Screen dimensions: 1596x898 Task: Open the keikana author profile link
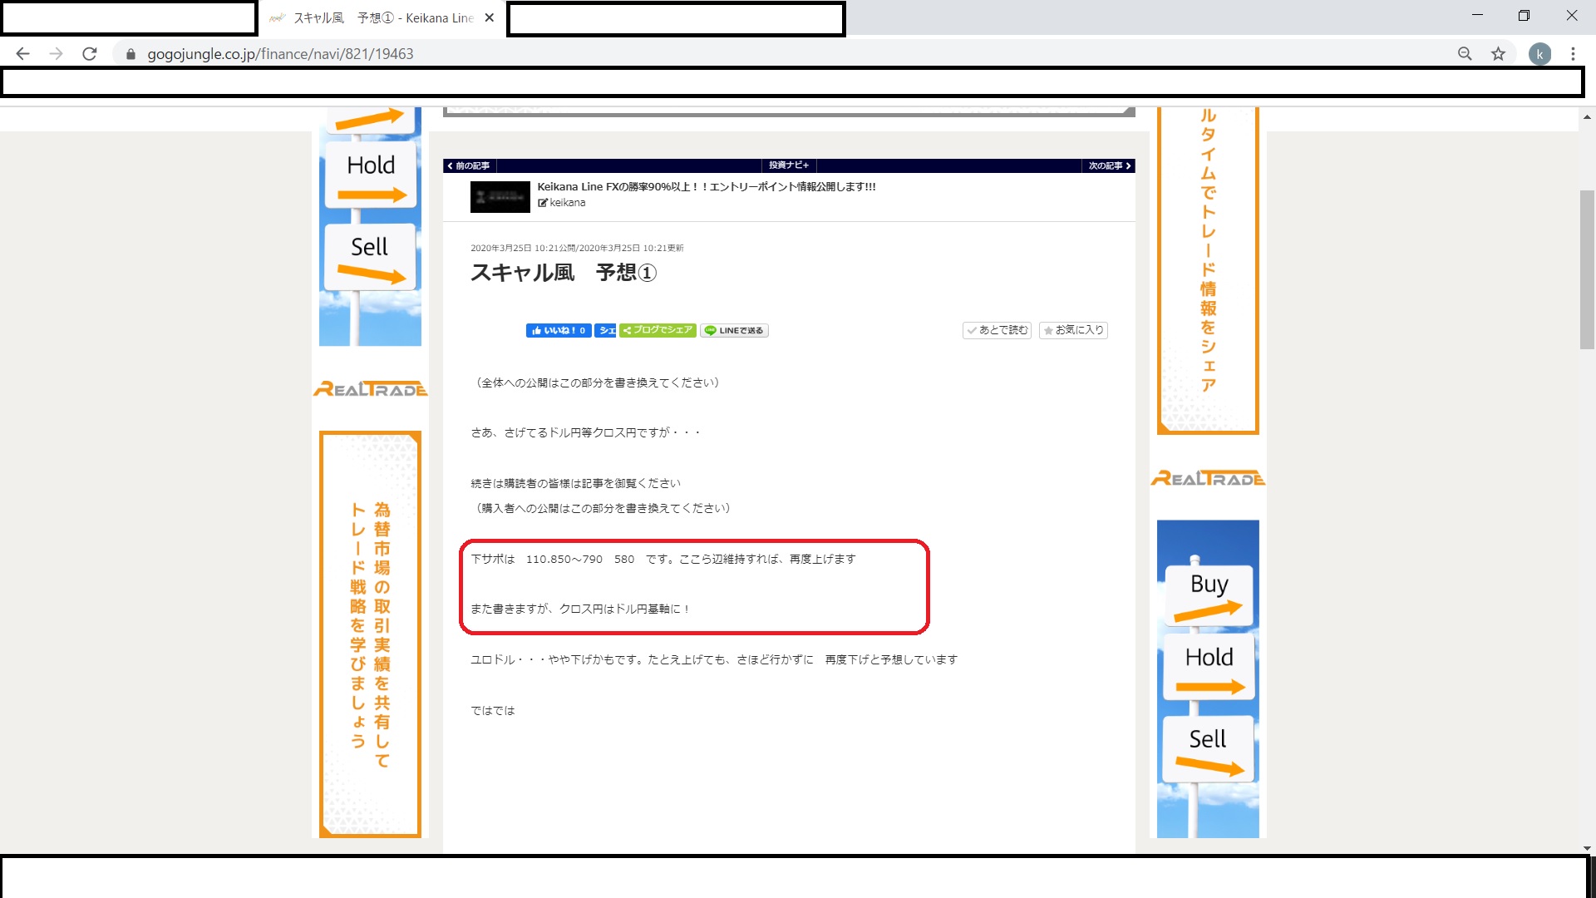567,203
